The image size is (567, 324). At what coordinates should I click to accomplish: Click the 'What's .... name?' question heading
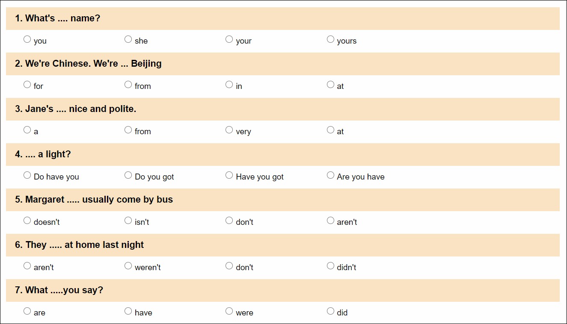pyautogui.click(x=57, y=18)
